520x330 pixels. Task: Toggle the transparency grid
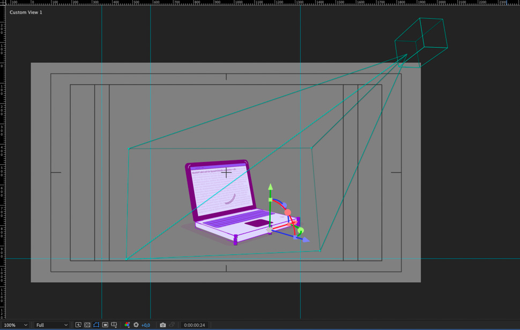click(87, 325)
